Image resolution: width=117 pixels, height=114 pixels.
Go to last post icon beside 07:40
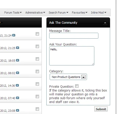point(18,98)
